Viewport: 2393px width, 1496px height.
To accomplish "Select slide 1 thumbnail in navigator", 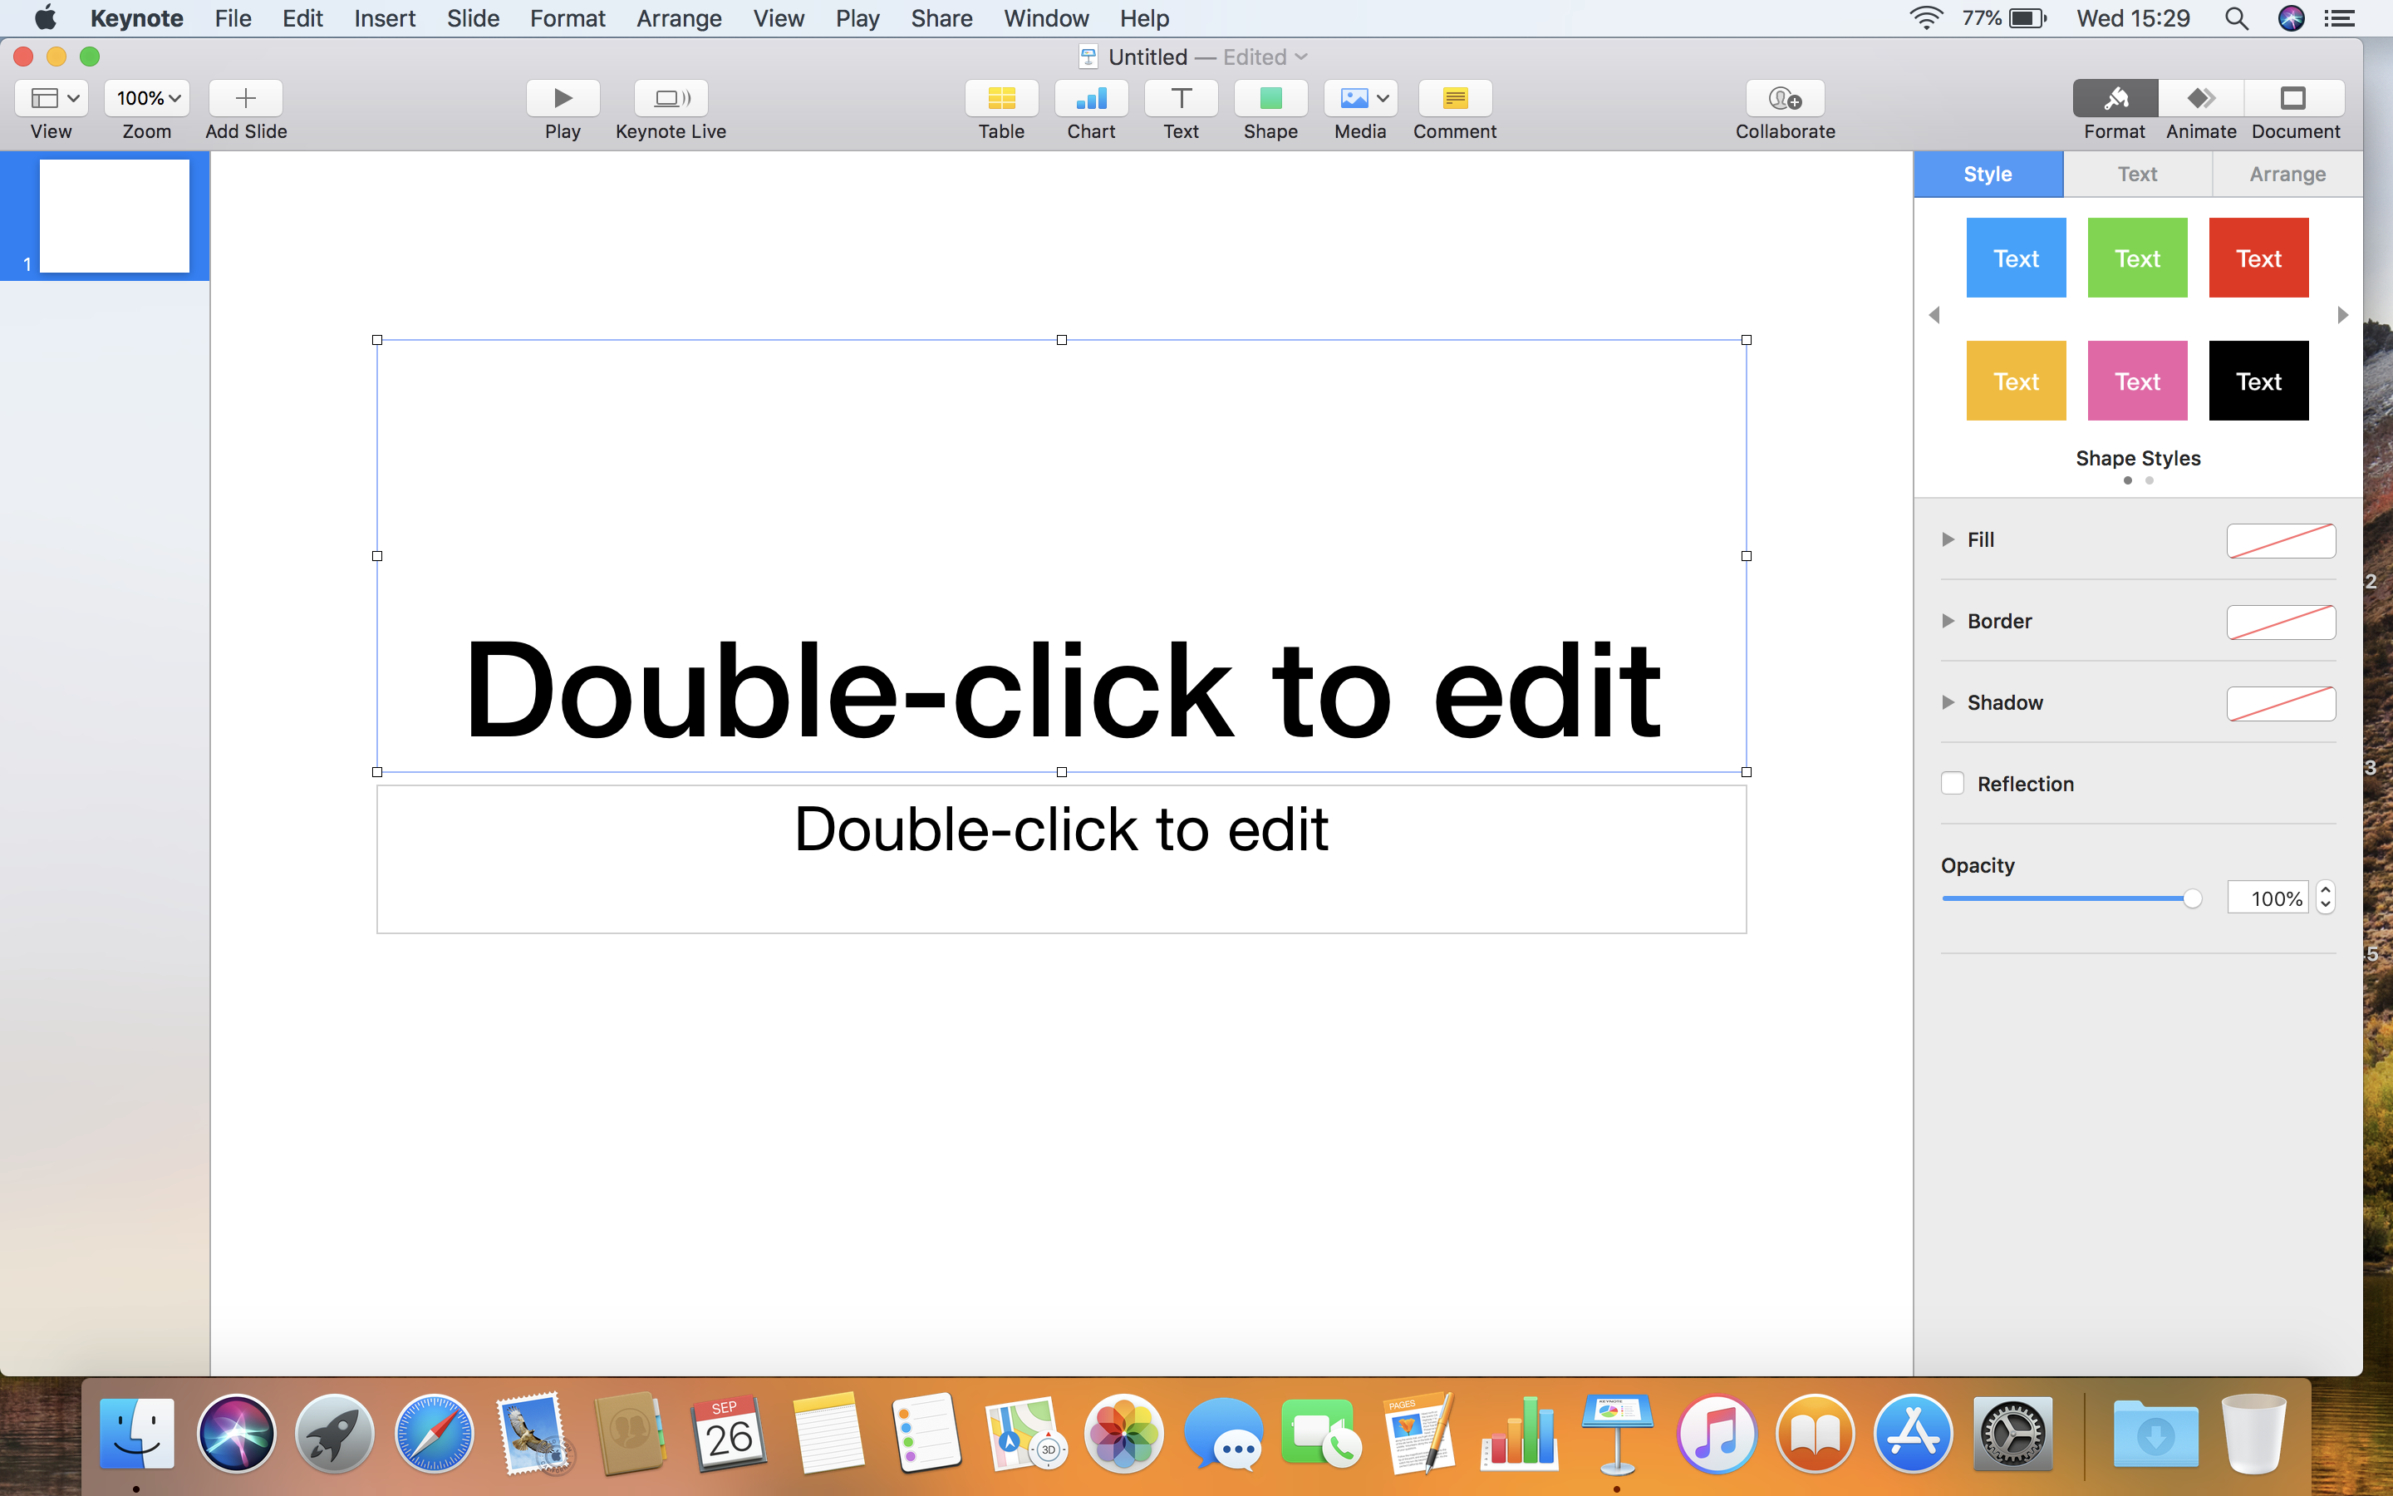I will (114, 216).
